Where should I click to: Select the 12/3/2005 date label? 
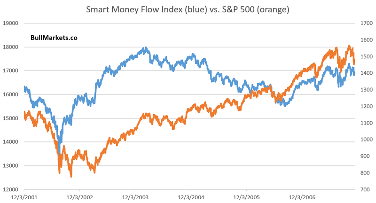pyautogui.click(x=246, y=197)
